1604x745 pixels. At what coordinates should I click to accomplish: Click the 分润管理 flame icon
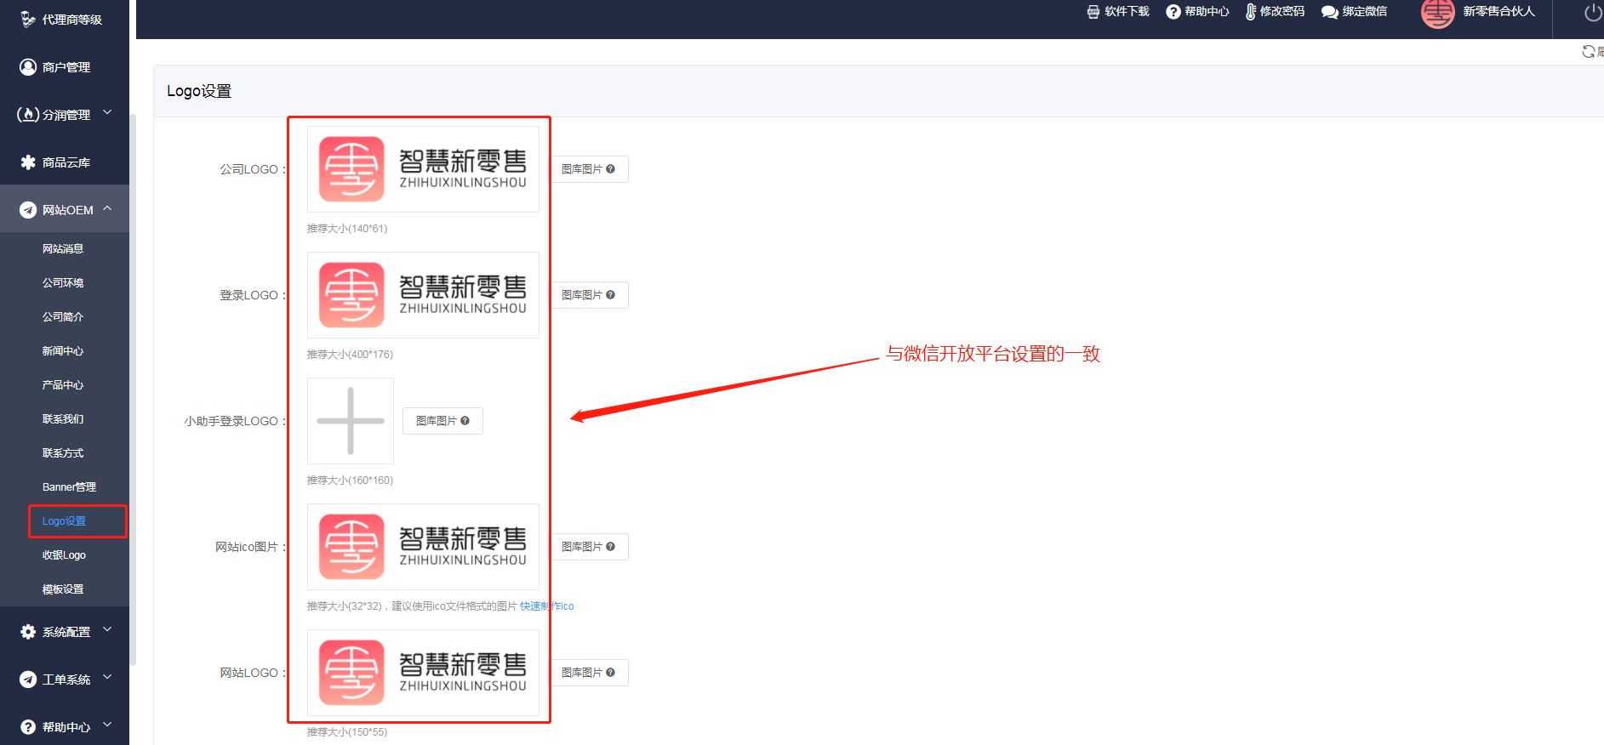(x=28, y=114)
